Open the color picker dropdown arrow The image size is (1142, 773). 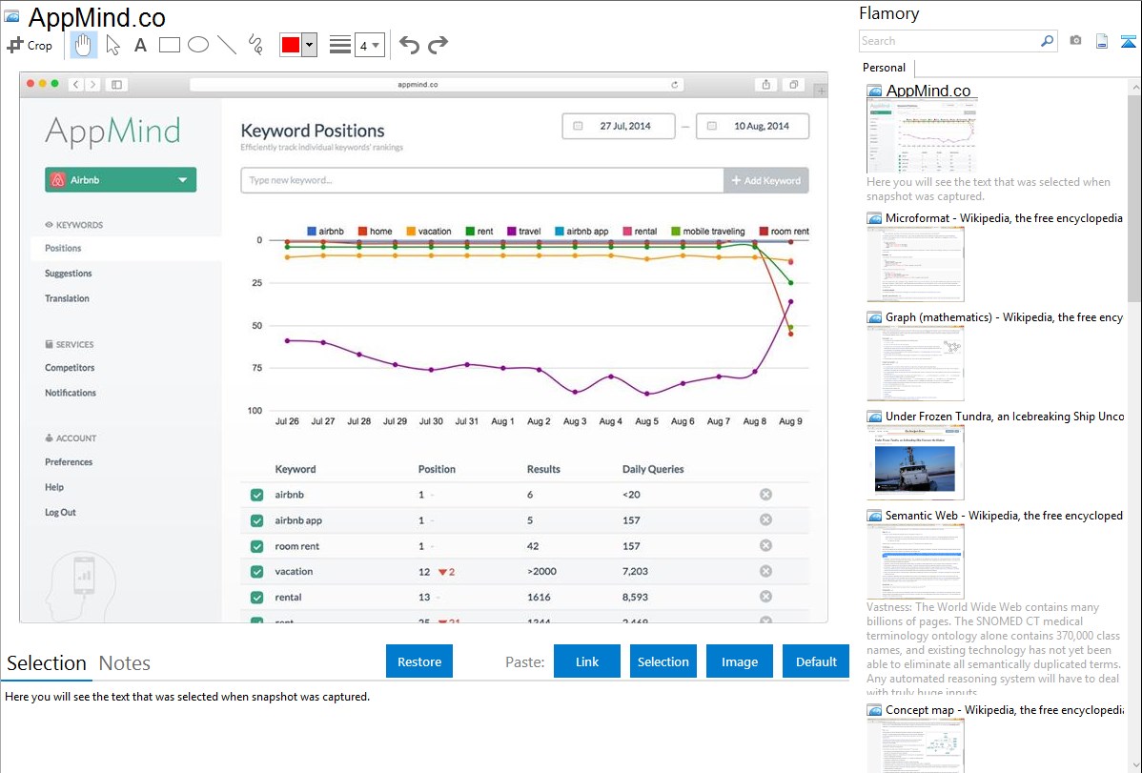click(309, 45)
